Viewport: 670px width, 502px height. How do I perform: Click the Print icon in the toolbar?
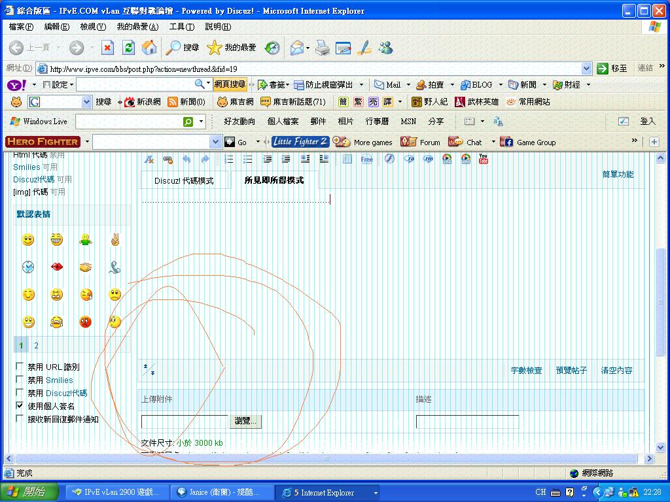[x=322, y=48]
